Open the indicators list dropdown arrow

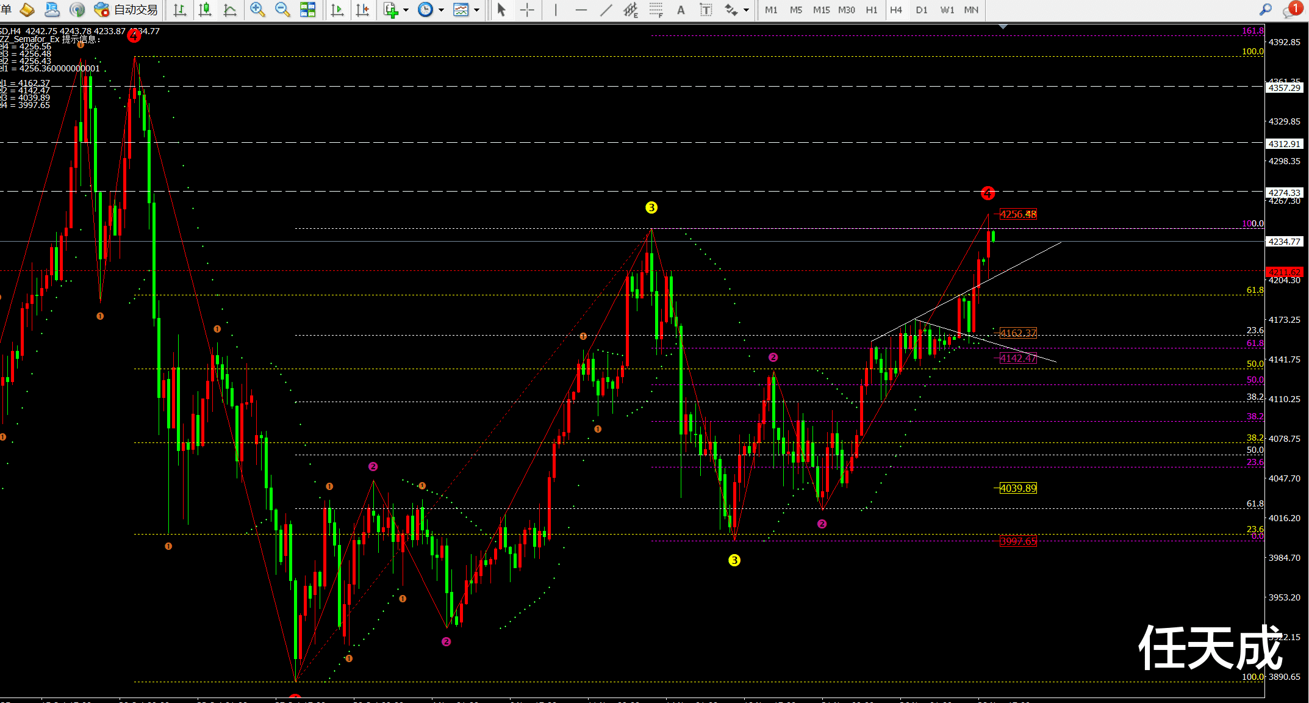(406, 10)
